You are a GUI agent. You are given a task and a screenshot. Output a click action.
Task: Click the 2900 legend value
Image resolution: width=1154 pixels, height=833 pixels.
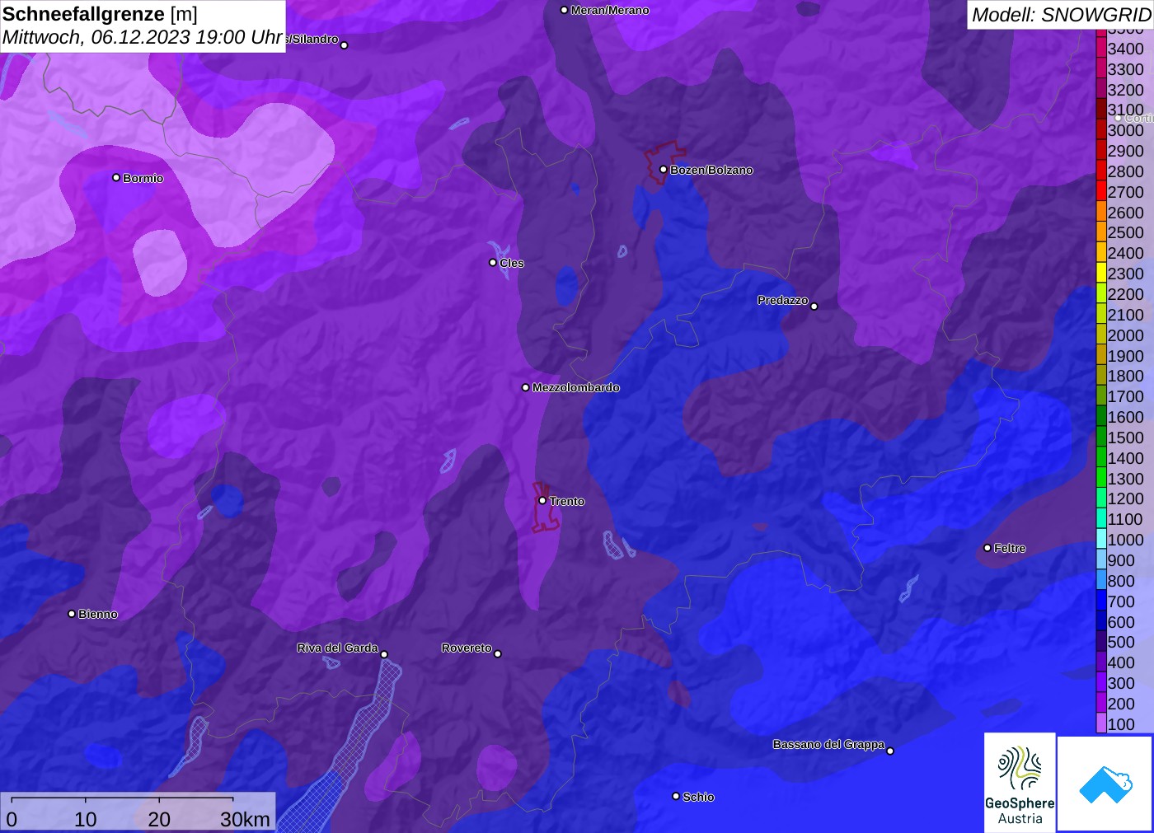[x=1126, y=151]
